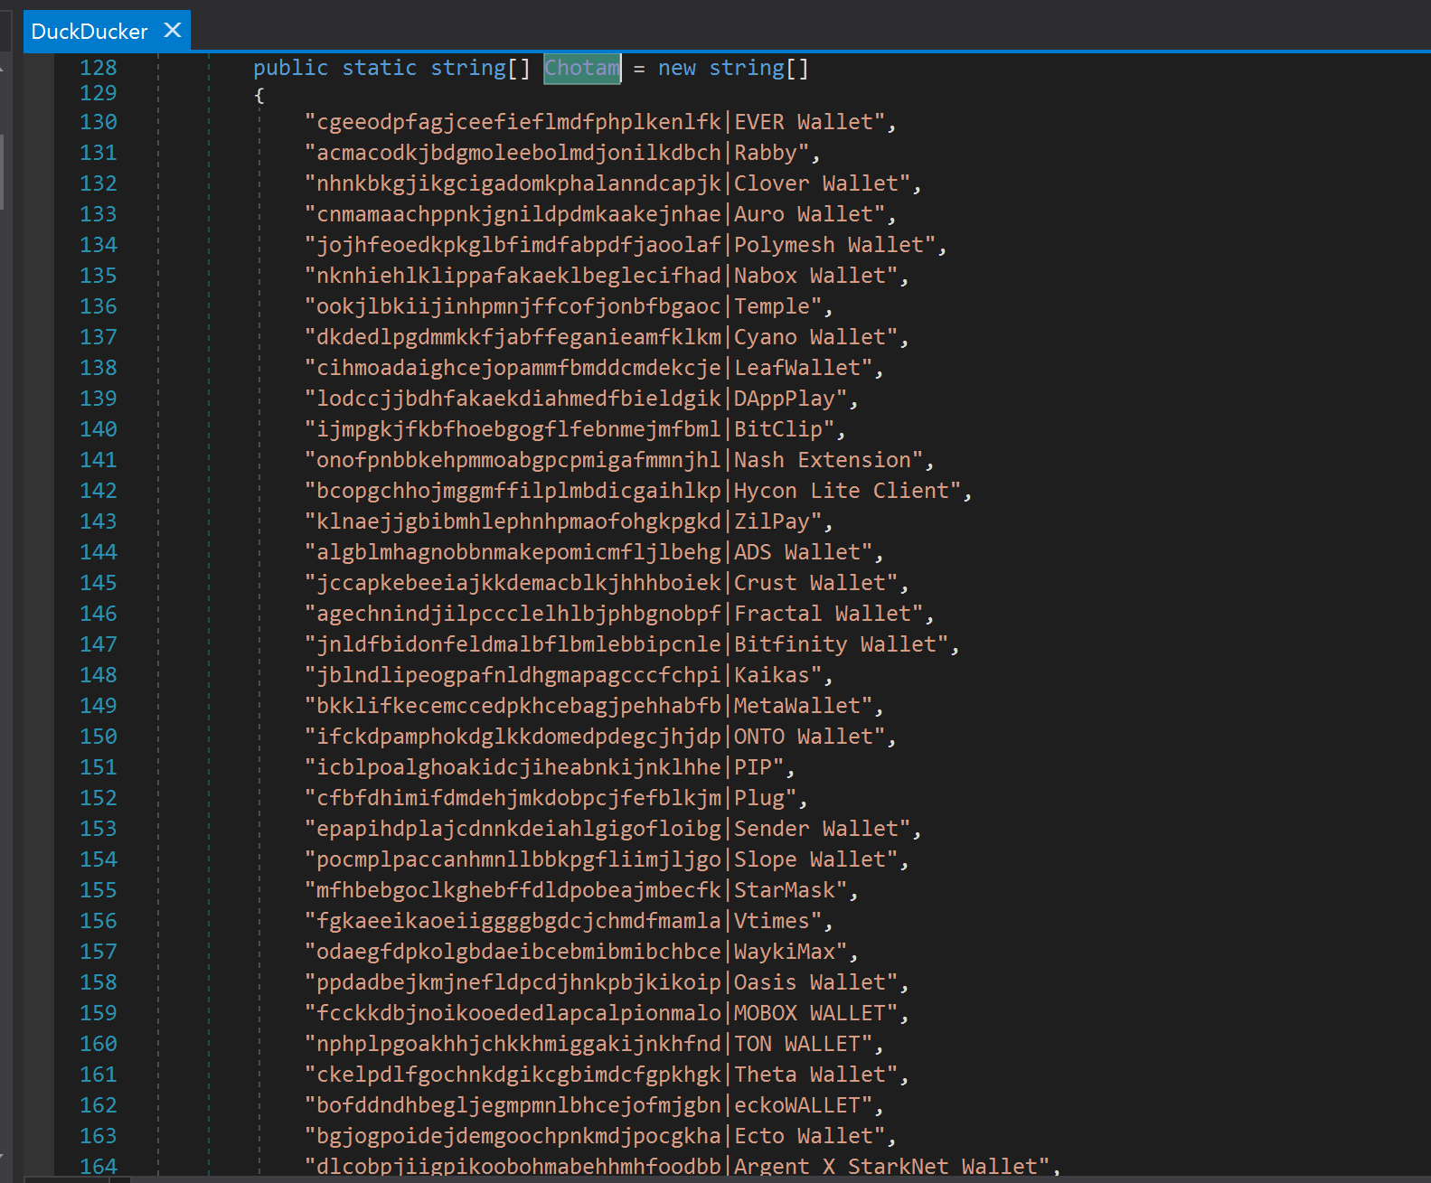Click the Kaikas entry
This screenshot has height=1183, width=1431.
pos(570,675)
